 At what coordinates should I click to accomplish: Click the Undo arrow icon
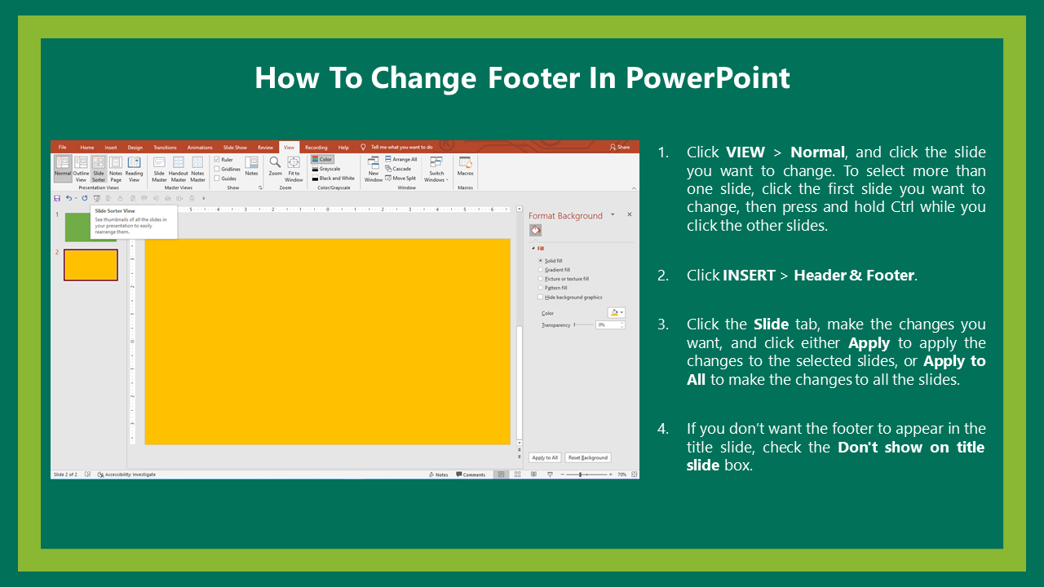[x=69, y=198]
